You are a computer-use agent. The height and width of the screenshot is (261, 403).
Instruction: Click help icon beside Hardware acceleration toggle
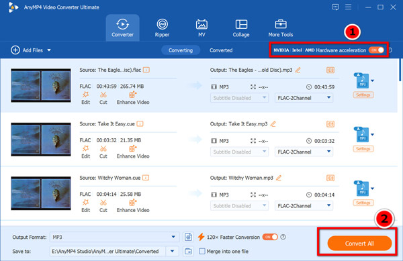(390, 50)
